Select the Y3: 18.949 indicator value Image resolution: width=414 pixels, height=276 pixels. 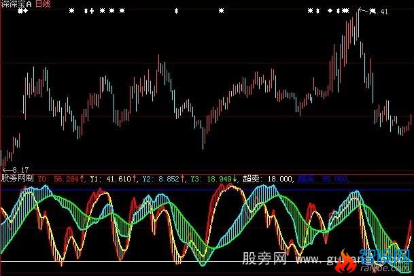click(214, 179)
